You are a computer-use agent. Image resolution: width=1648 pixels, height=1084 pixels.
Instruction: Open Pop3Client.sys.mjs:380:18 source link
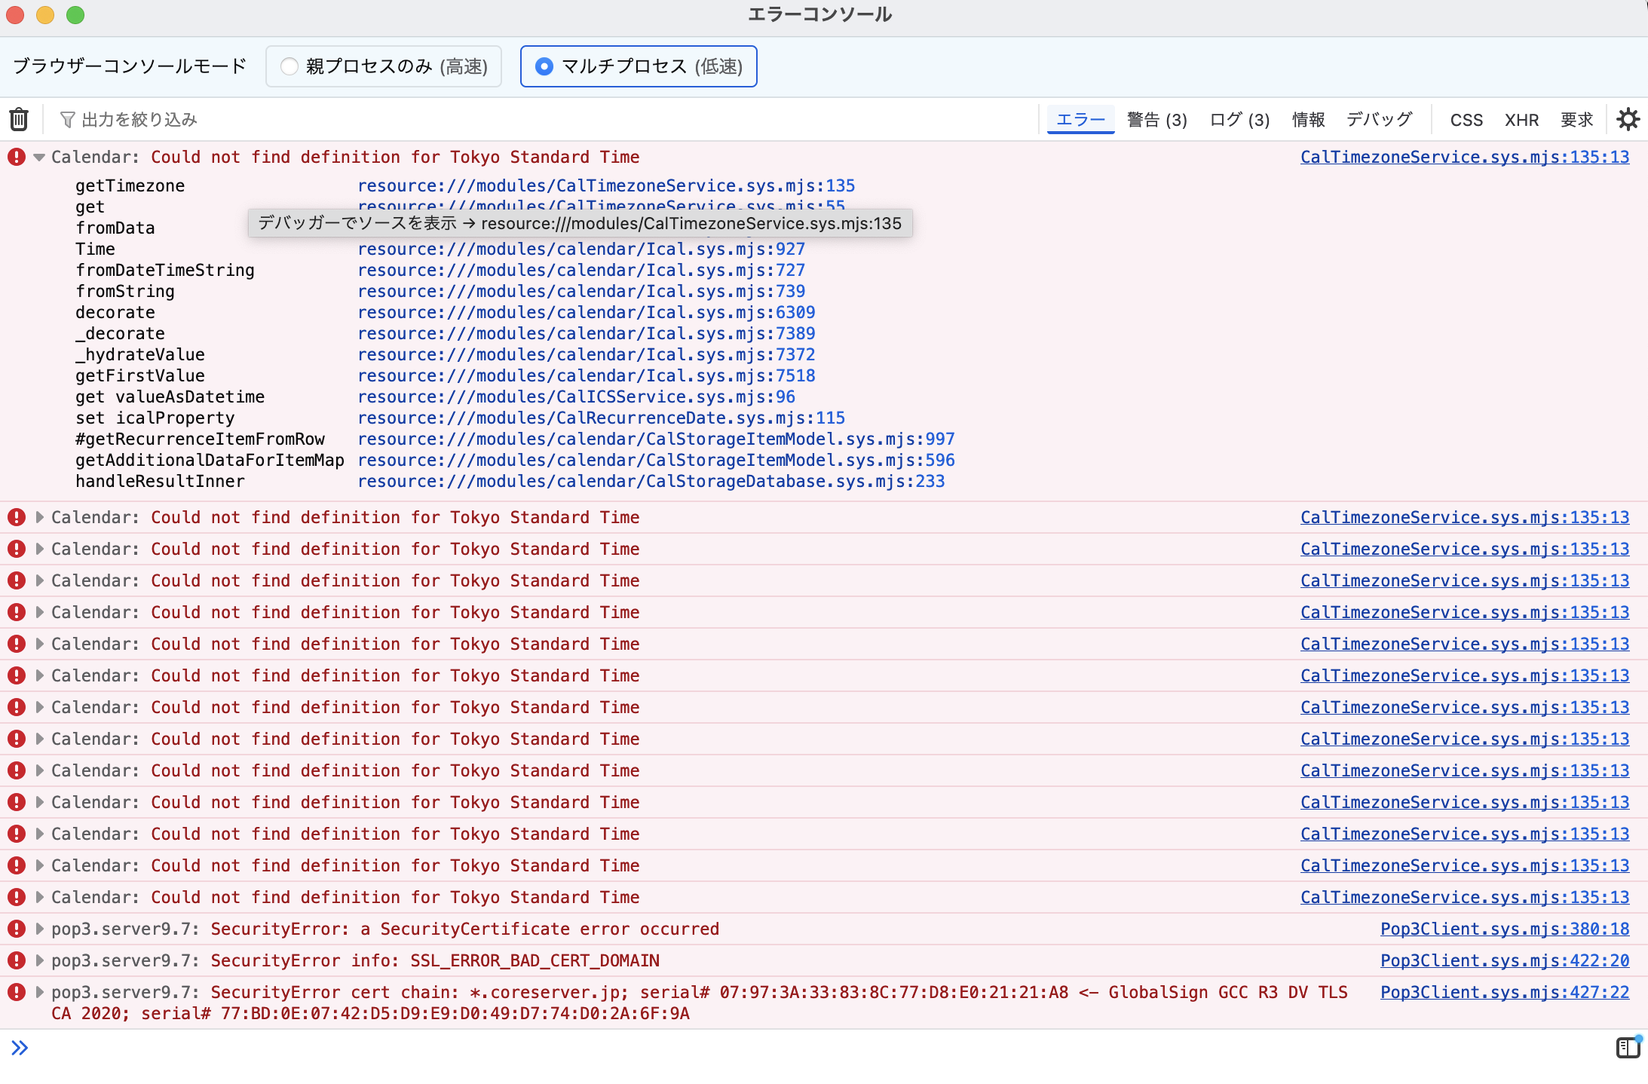(x=1504, y=929)
